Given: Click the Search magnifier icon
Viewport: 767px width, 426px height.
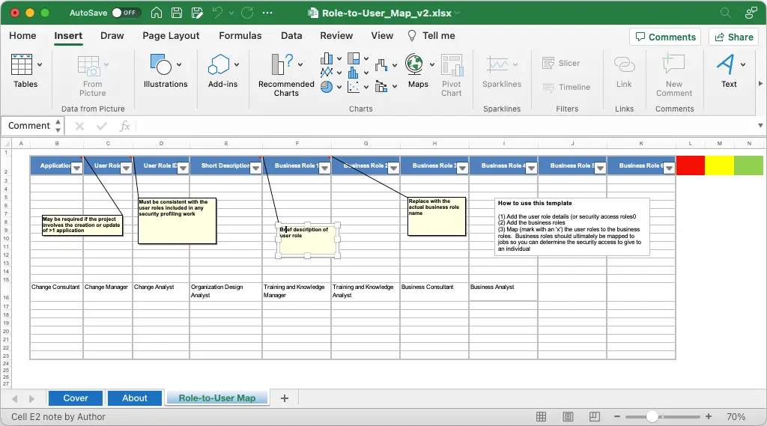Looking at the screenshot, I should point(725,13).
